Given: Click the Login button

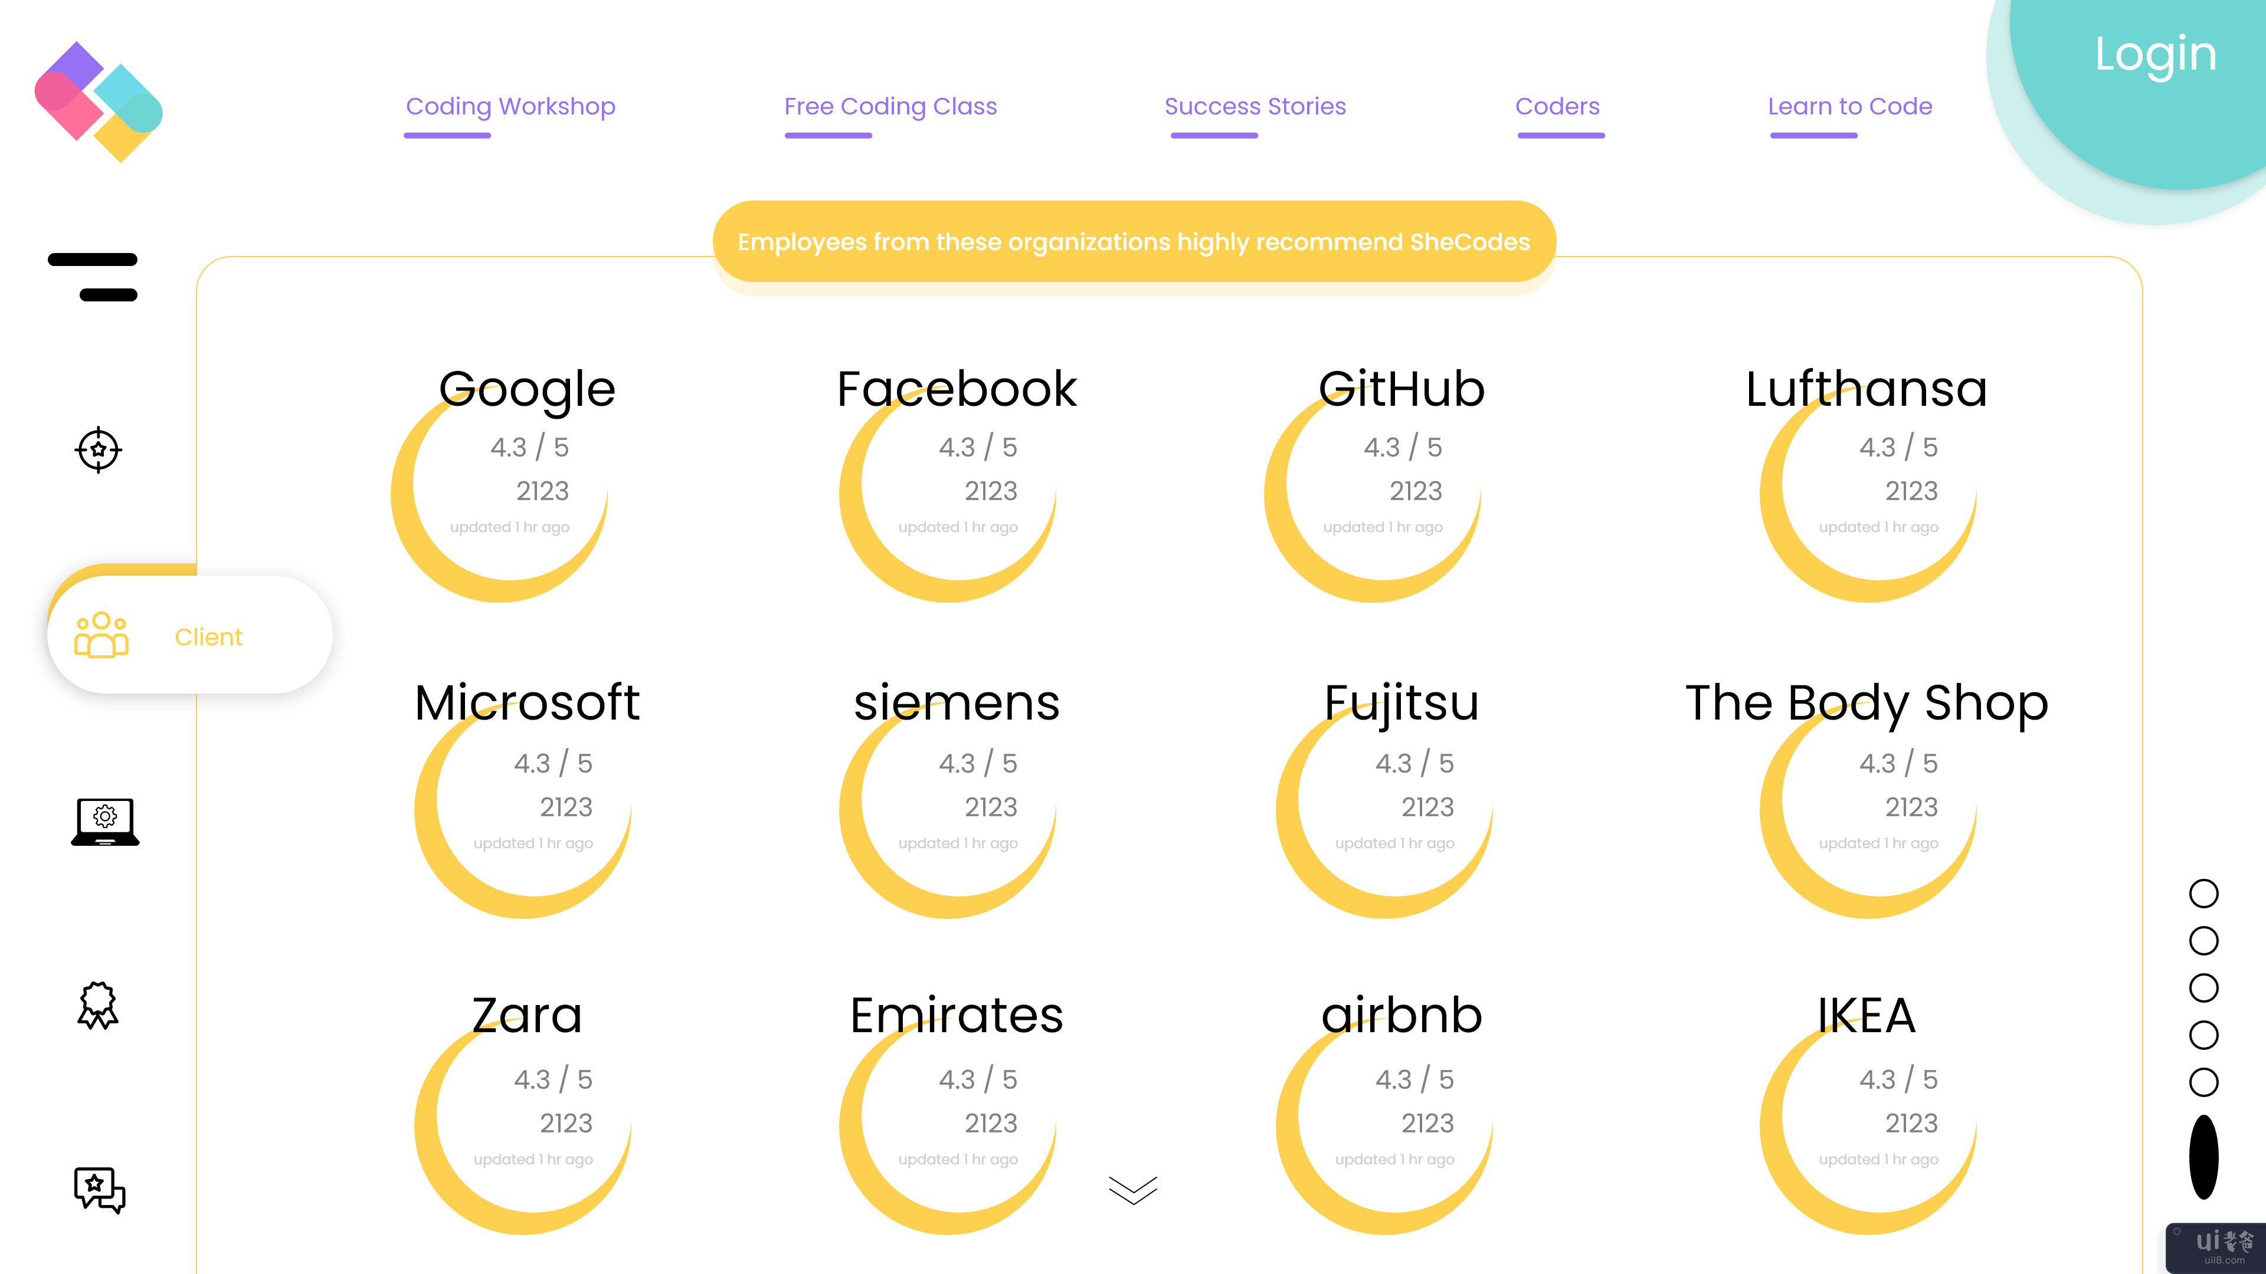Looking at the screenshot, I should point(2154,54).
